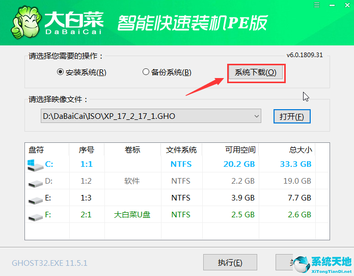Viewport: 354px width, 276px height.
Task: Minimize the DaBaiCai window
Action: click(332, 5)
